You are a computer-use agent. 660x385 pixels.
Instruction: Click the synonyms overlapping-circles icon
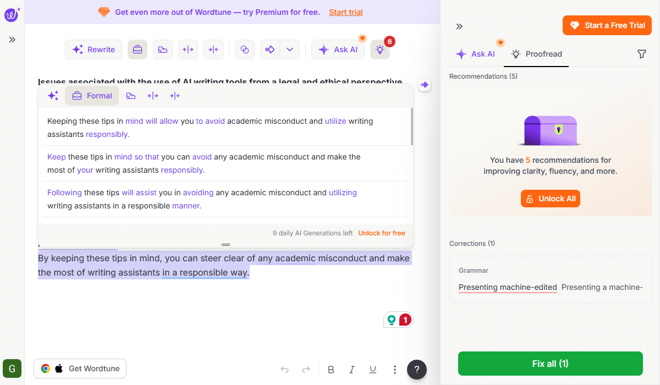pyautogui.click(x=245, y=50)
